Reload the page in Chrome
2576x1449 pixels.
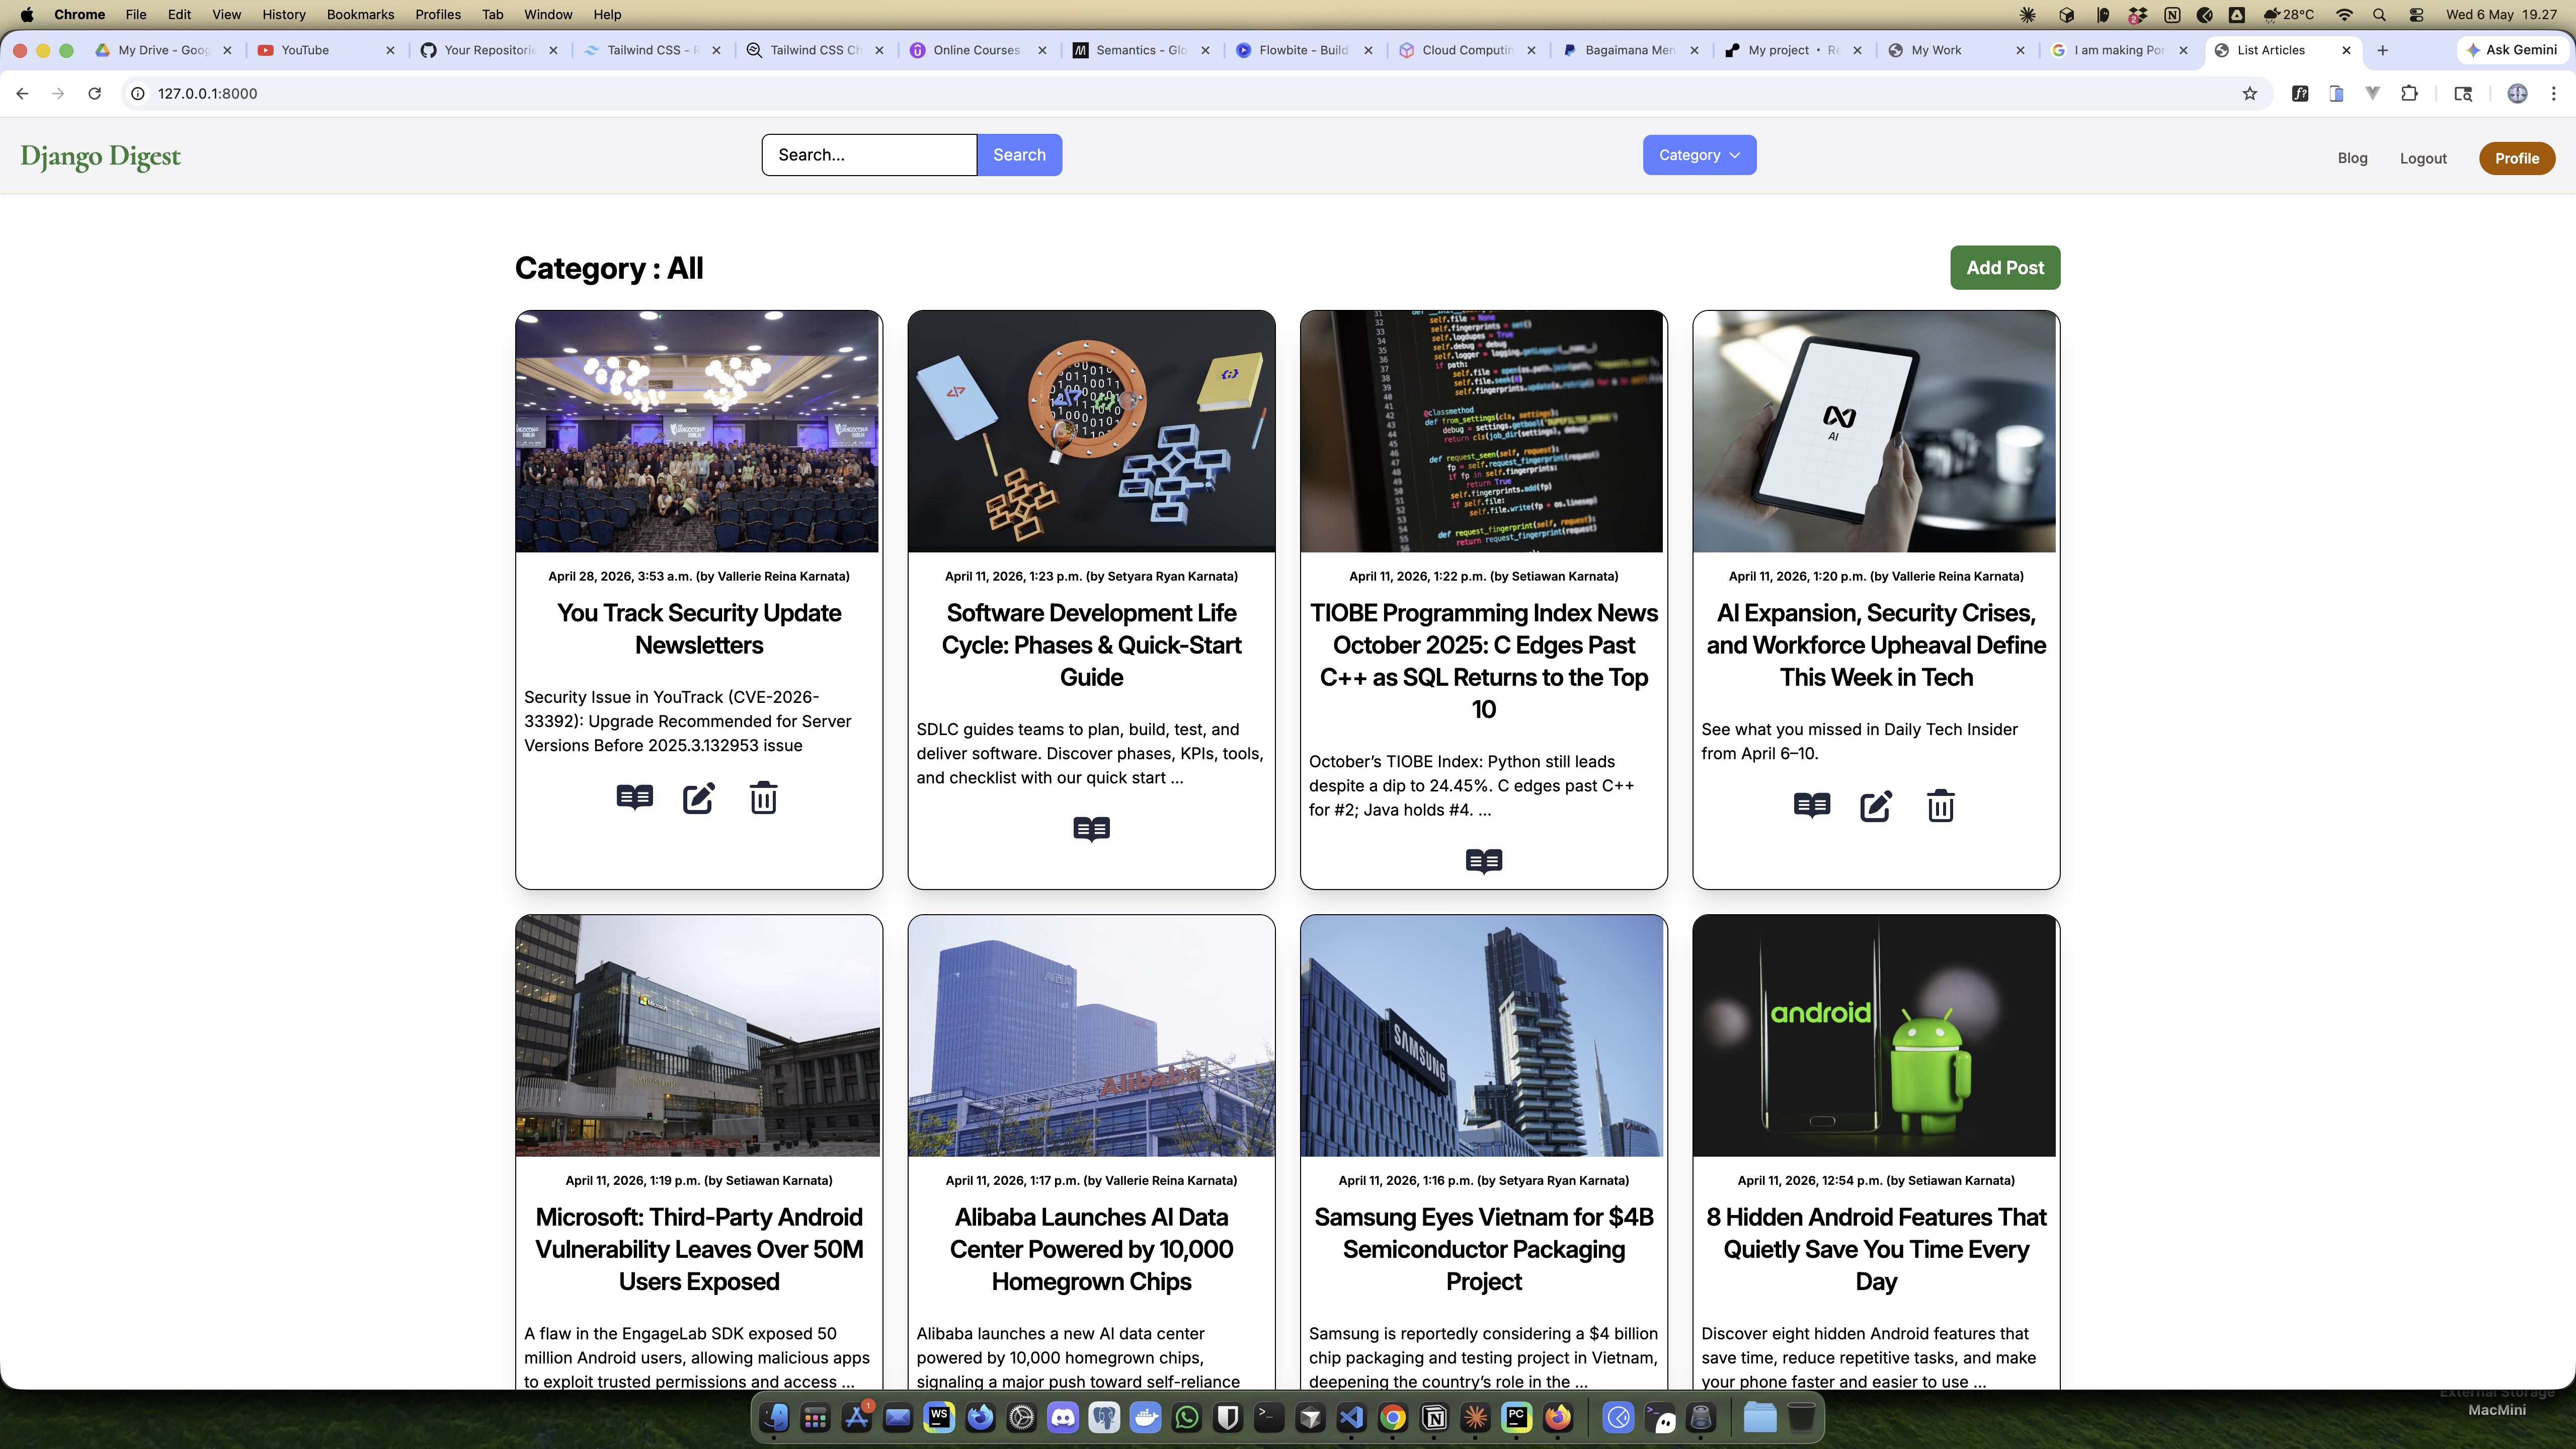click(x=94, y=93)
